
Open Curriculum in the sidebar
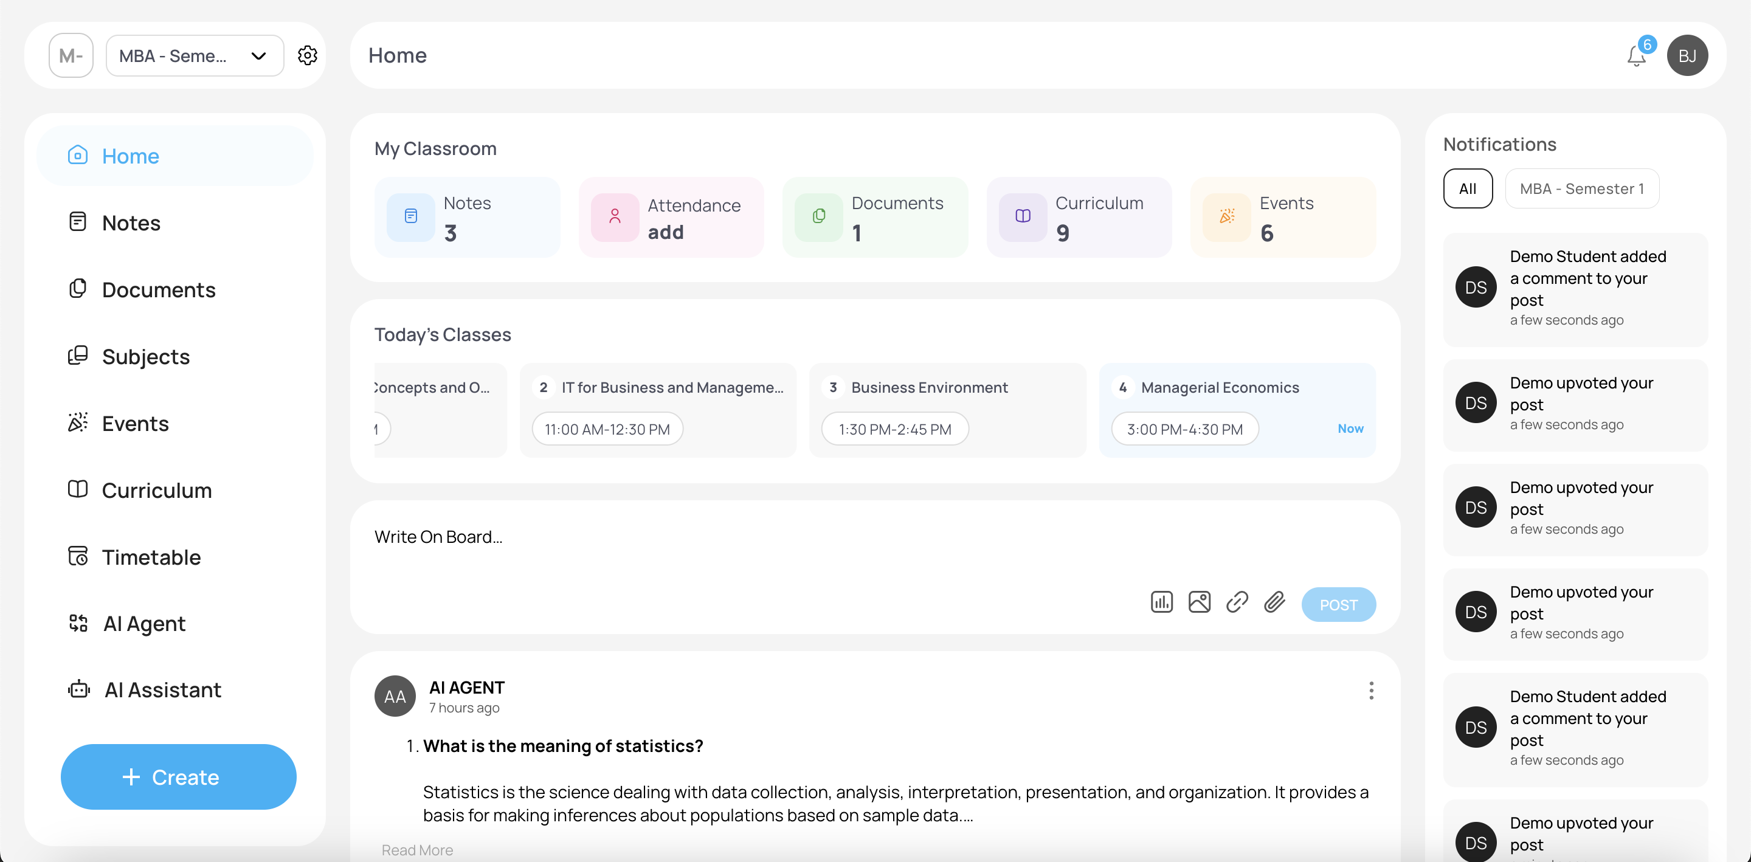tap(174, 490)
